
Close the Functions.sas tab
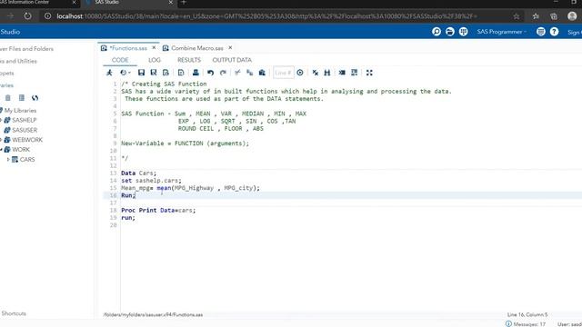[x=154, y=48]
